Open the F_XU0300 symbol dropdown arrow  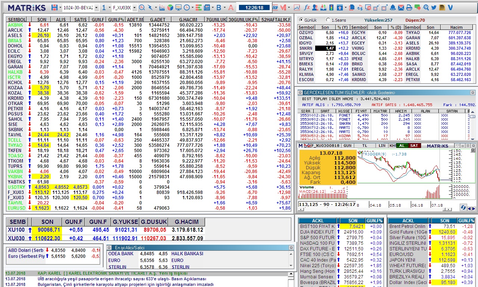134,7
